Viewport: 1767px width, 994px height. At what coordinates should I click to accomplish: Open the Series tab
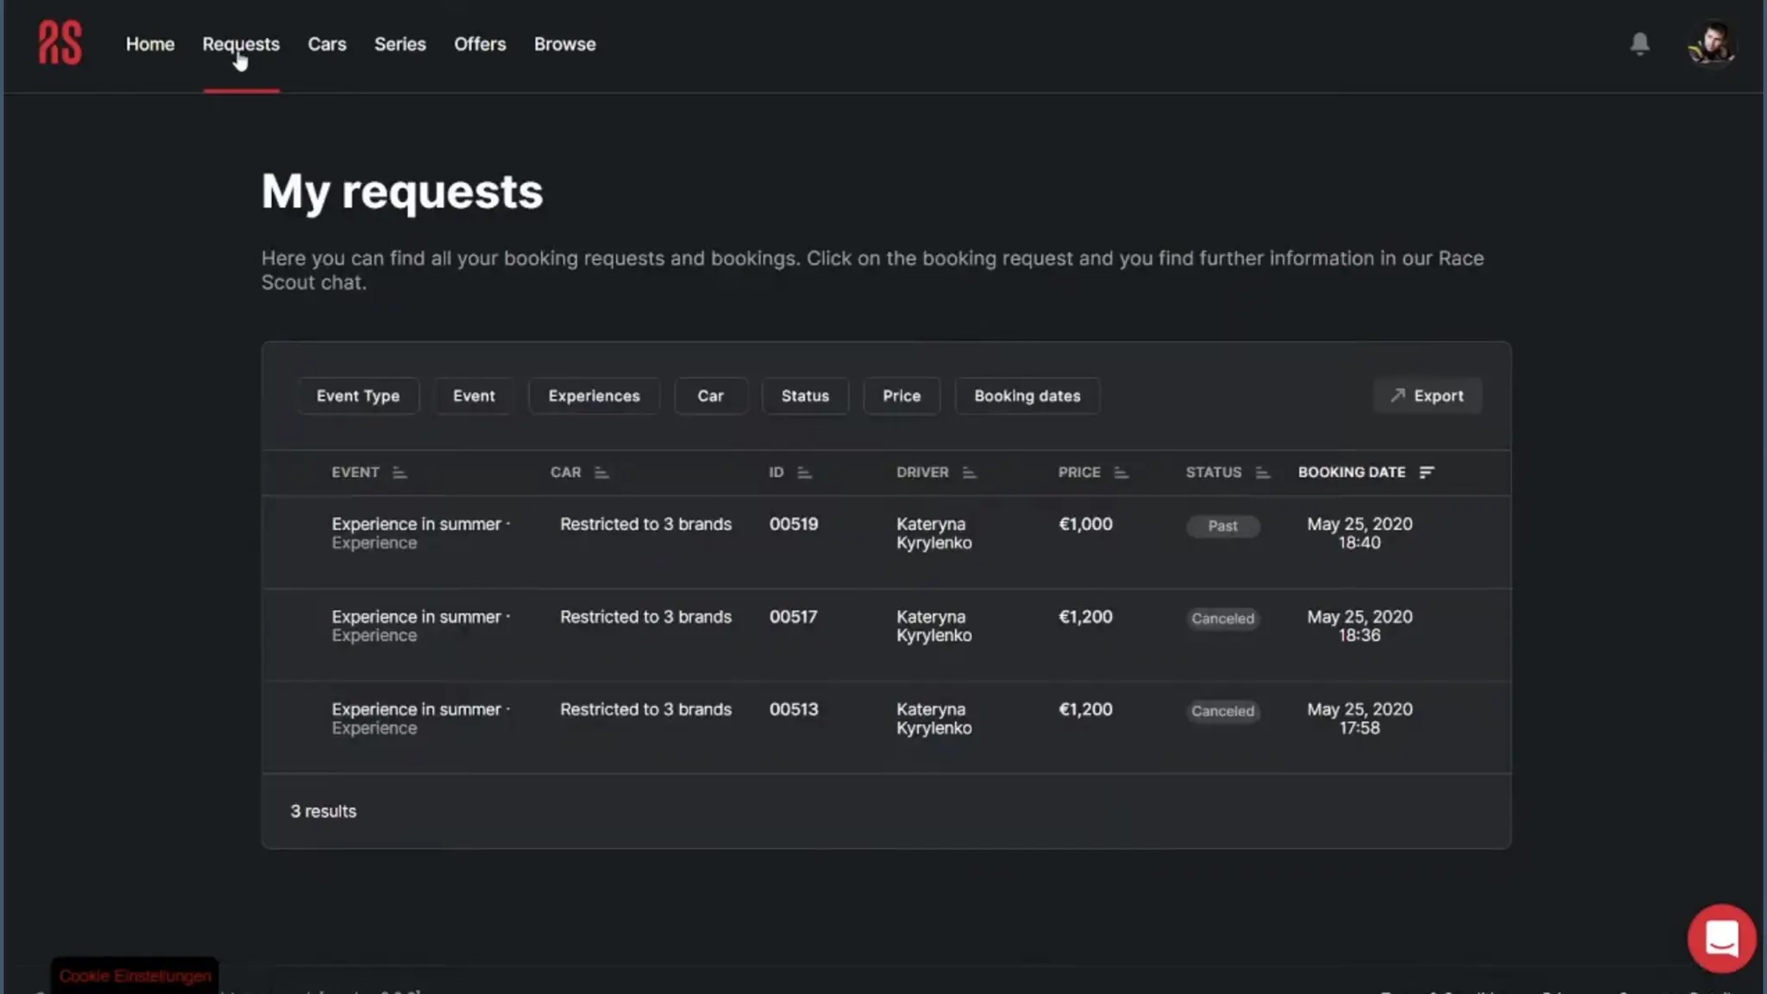tap(400, 44)
